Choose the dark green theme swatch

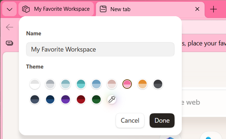click(96, 99)
